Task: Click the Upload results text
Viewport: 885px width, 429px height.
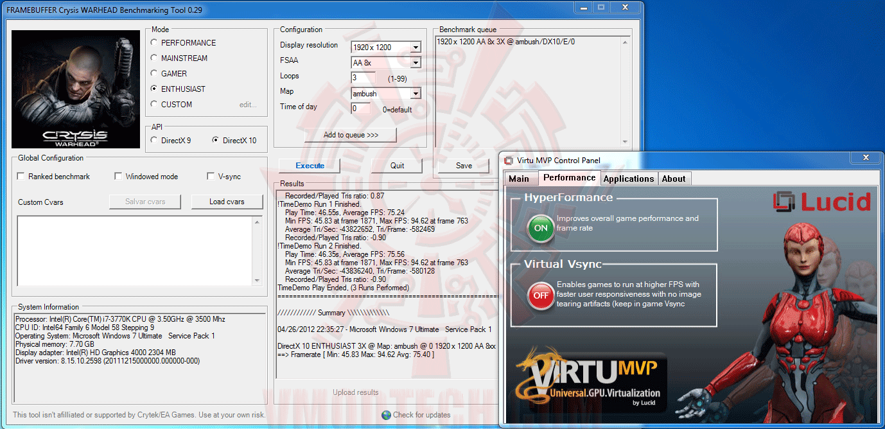Action: [355, 392]
